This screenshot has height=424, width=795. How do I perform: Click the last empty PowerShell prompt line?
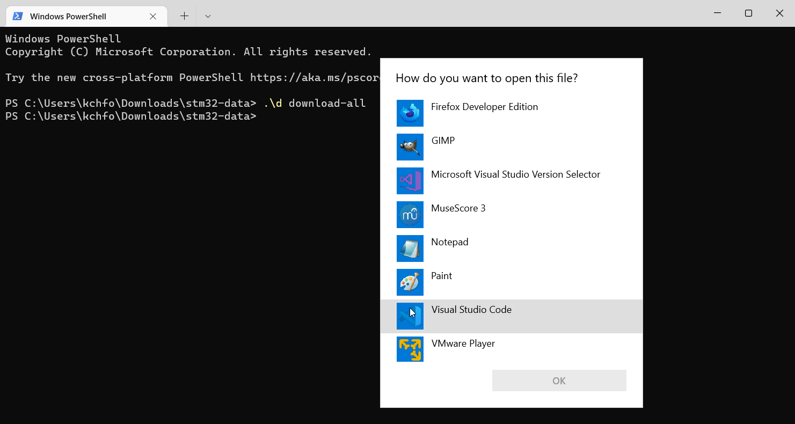pos(131,116)
